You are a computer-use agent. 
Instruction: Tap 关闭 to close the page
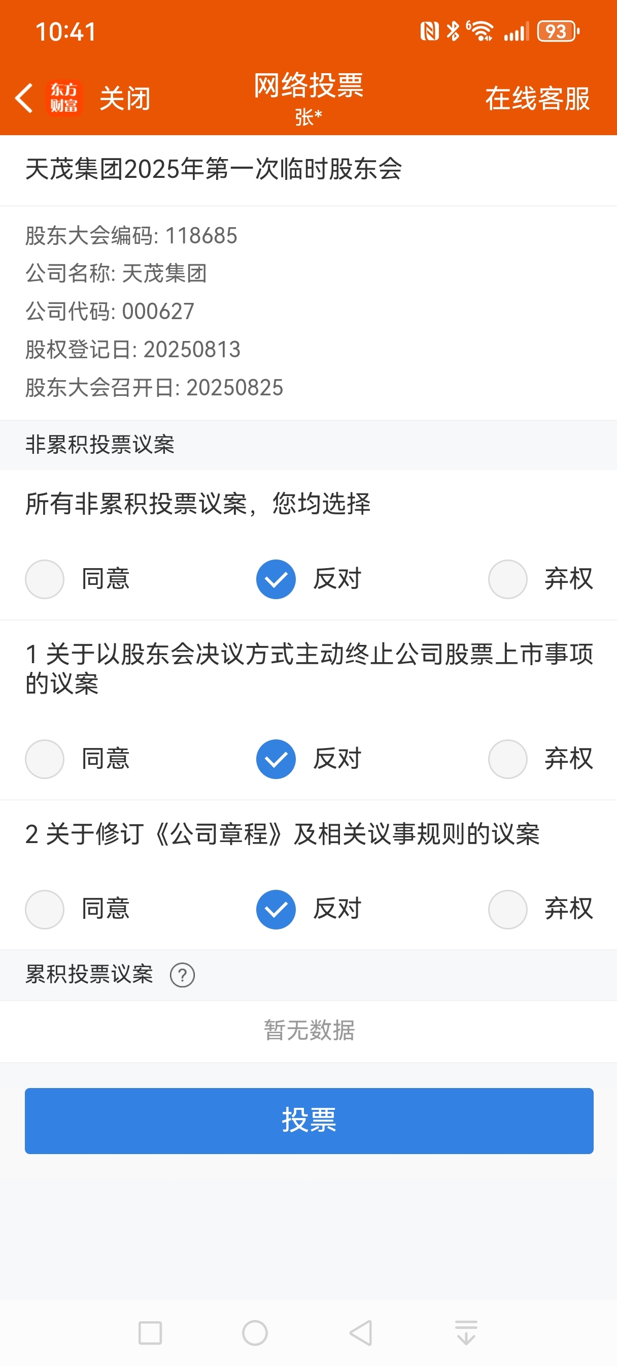[x=125, y=99]
